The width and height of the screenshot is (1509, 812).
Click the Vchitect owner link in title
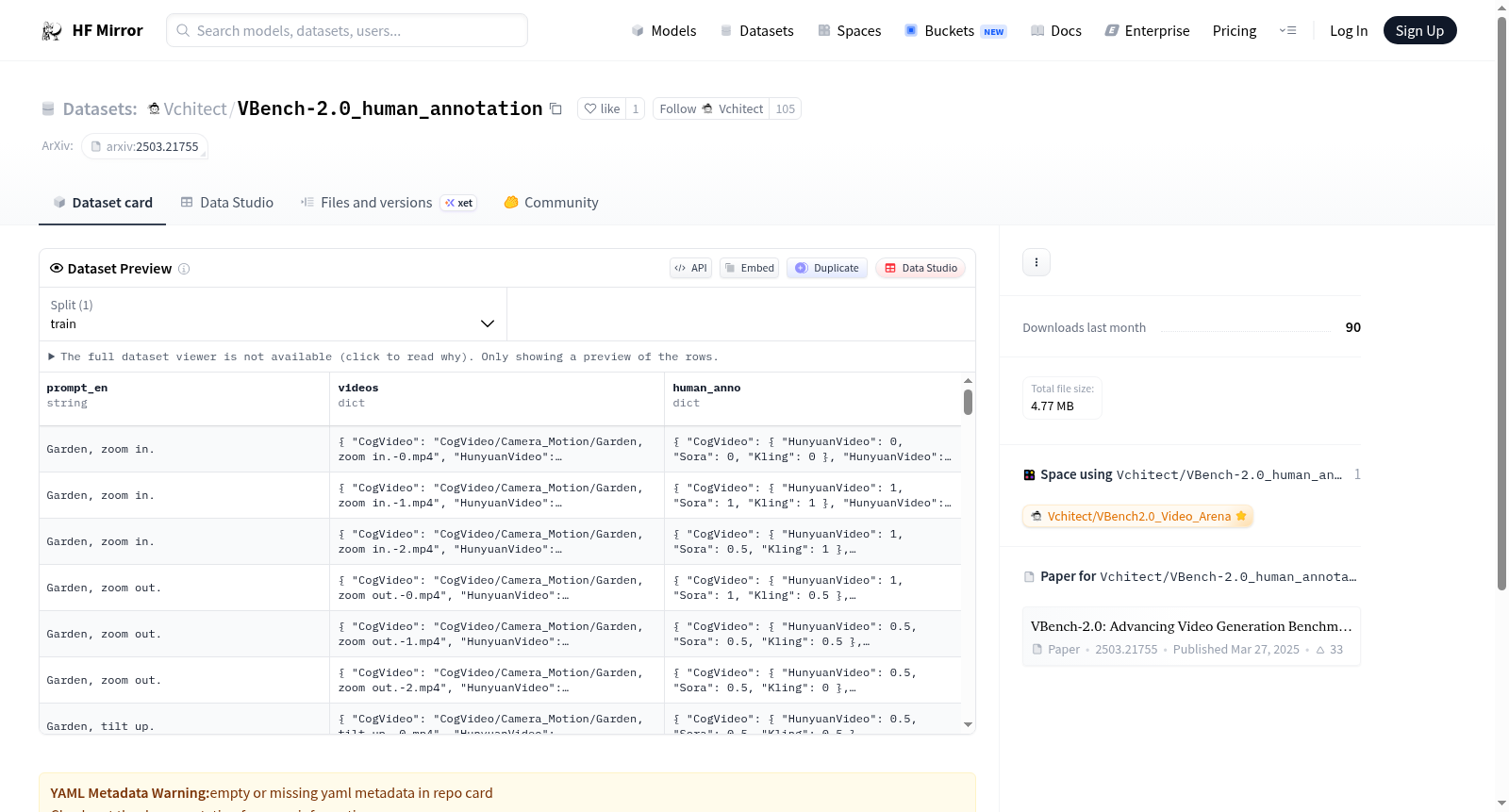coord(195,109)
